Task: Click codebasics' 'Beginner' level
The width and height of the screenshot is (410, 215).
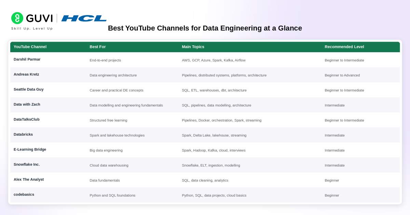Action: click(x=332, y=196)
